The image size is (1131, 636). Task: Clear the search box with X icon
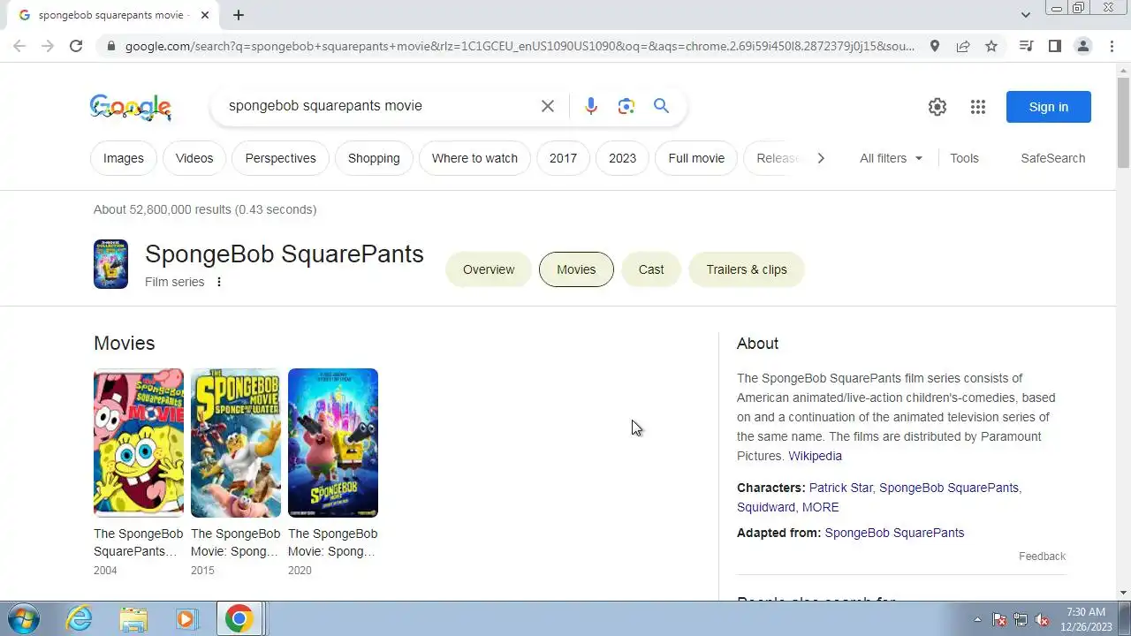pos(548,106)
